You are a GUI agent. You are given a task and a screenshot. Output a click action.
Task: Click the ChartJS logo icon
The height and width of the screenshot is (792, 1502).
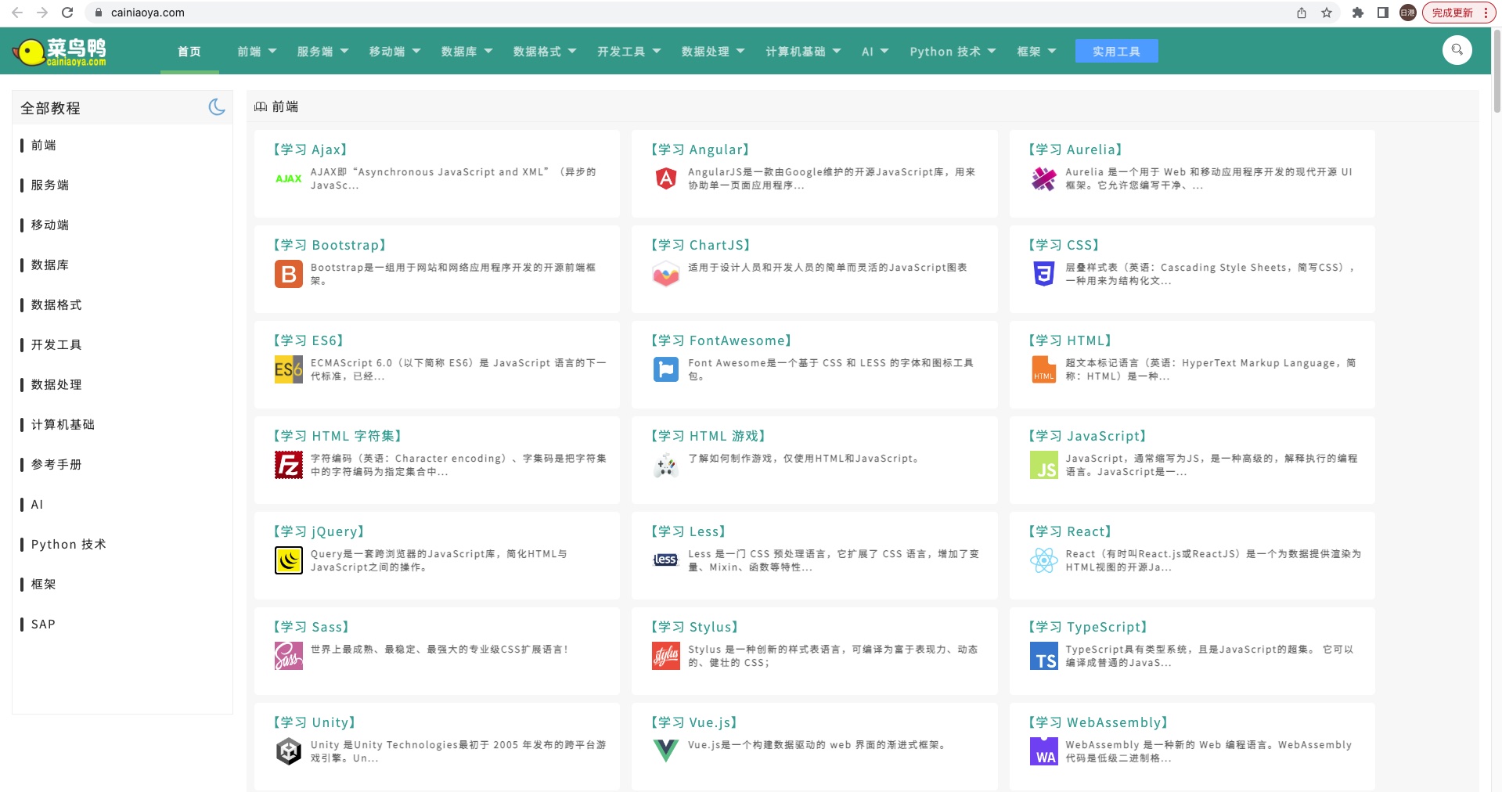click(666, 274)
